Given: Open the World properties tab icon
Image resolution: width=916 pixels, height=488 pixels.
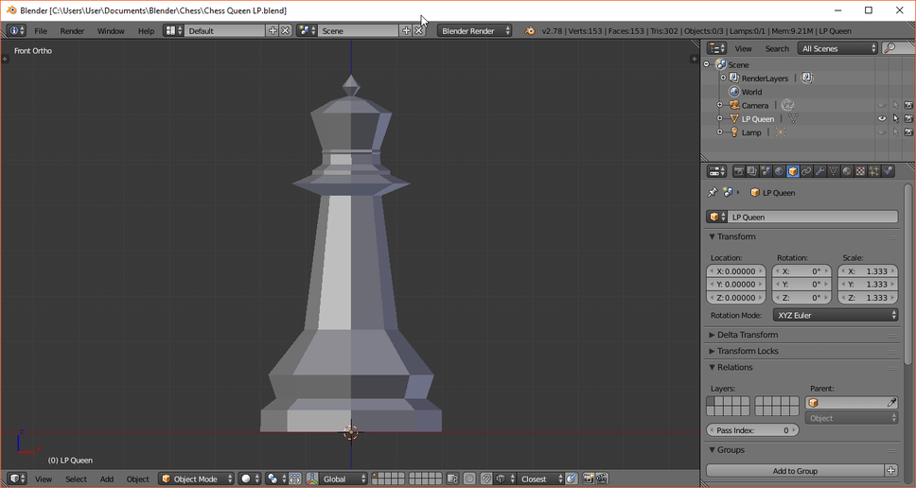Looking at the screenshot, I should click(x=779, y=171).
